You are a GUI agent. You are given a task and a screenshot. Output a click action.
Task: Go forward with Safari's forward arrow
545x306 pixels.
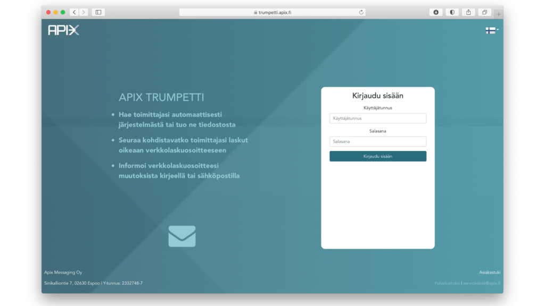point(84,12)
